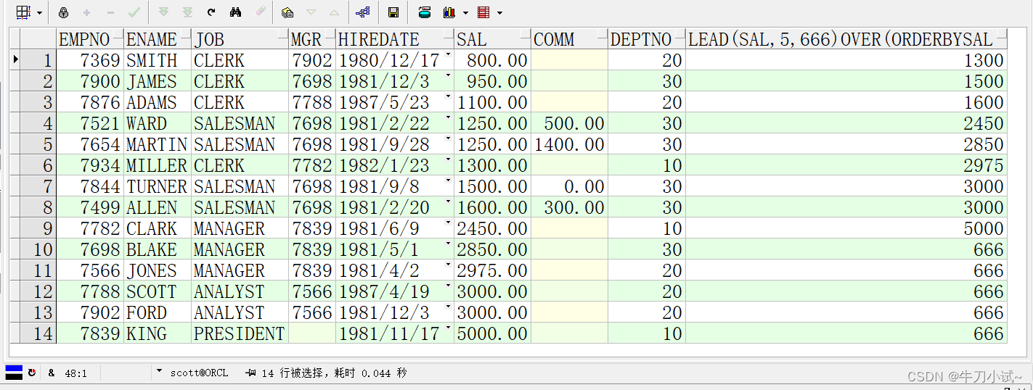Click the red report grid icon

483,12
